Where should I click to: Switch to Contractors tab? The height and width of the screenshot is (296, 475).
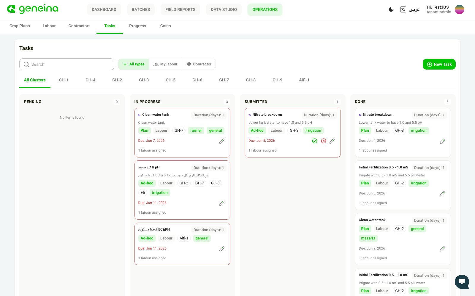[79, 26]
